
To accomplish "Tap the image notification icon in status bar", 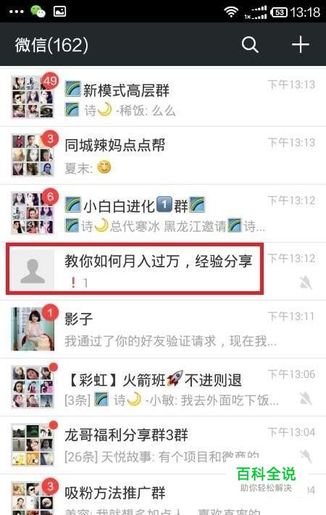I will [60, 12].
